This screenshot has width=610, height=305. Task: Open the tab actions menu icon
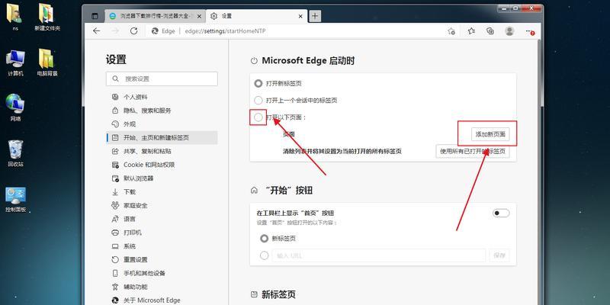click(x=95, y=16)
